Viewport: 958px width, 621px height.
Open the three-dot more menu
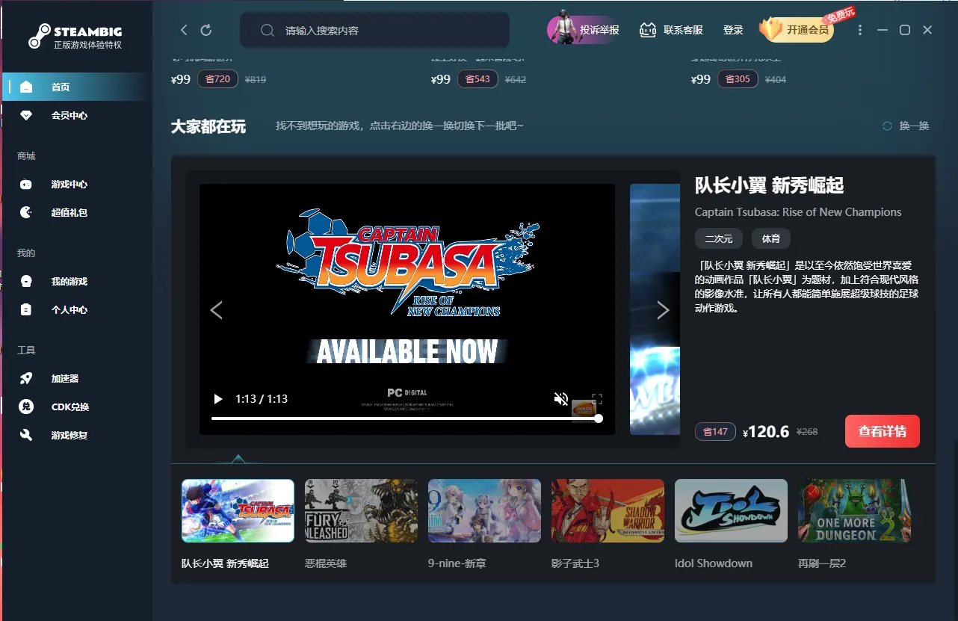860,30
